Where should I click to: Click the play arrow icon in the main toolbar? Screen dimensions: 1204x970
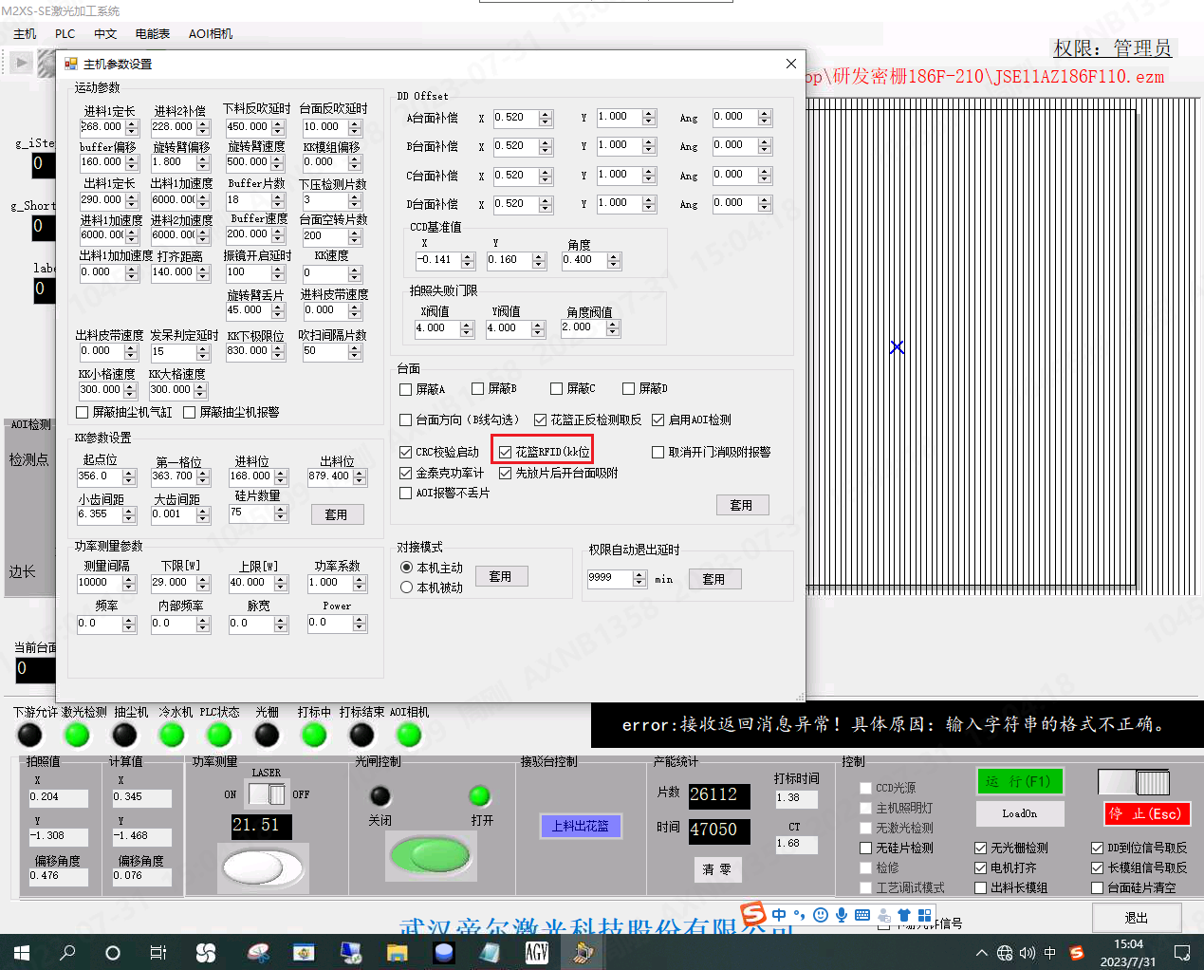tap(22, 63)
